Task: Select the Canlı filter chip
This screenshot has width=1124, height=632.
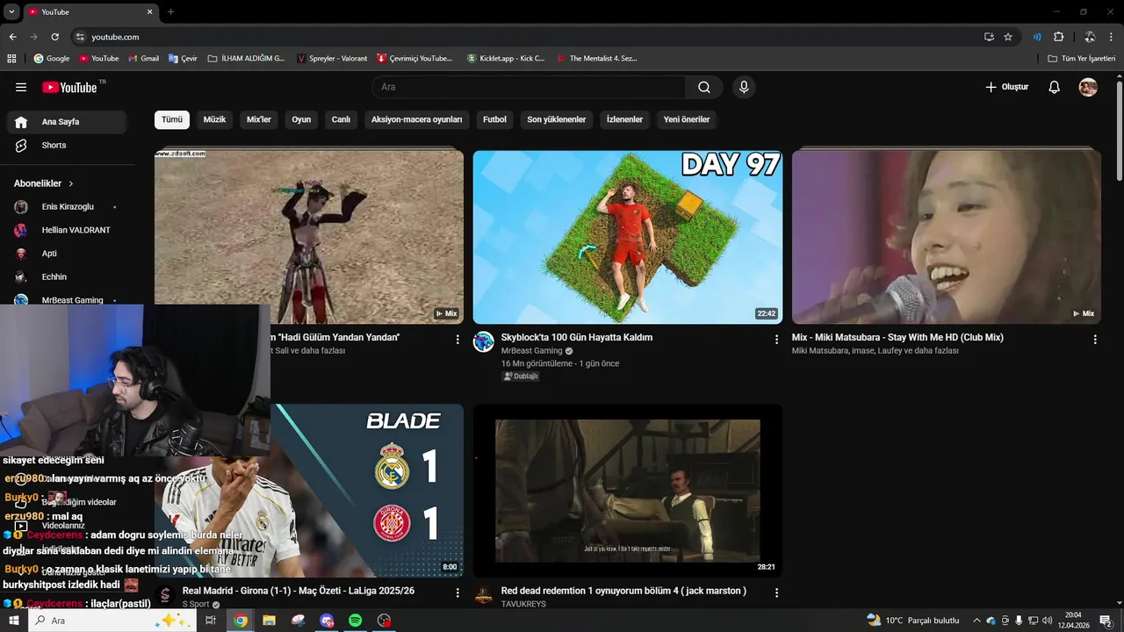Action: [x=341, y=119]
